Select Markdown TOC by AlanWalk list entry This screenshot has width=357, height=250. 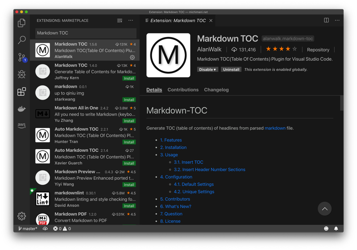pyautogui.click(x=85, y=50)
